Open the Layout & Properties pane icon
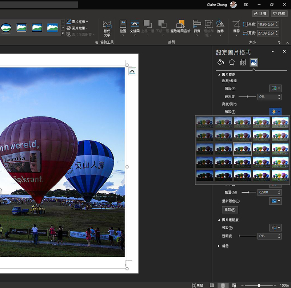The height and width of the screenshot is (288, 291). [x=243, y=62]
